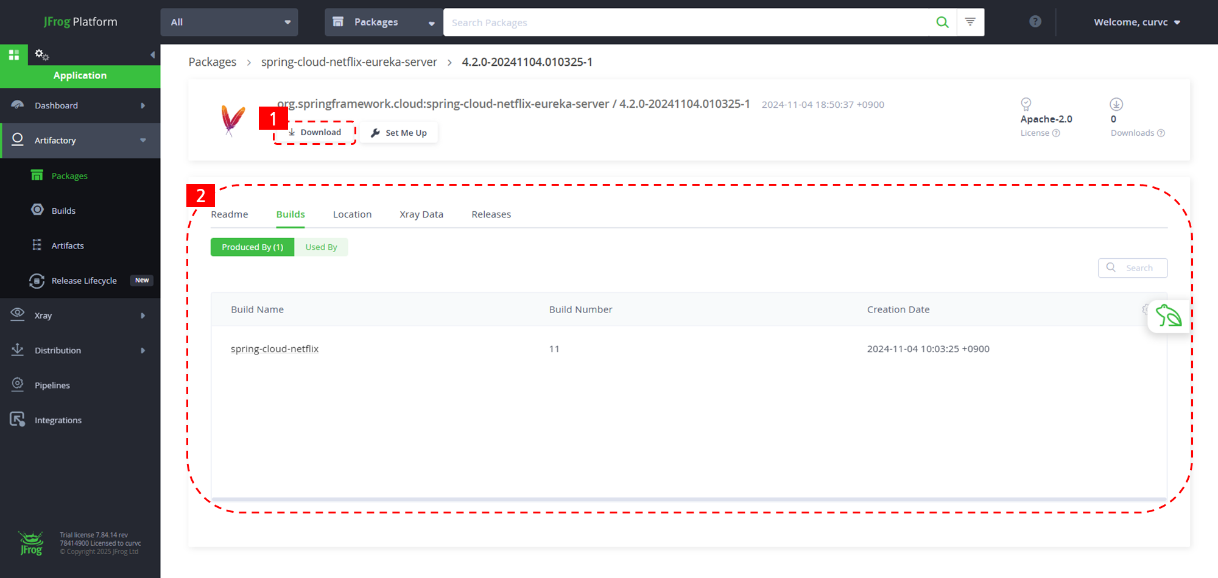Click the Pipelines icon
Screen dimensions: 1218x578
click(18, 384)
